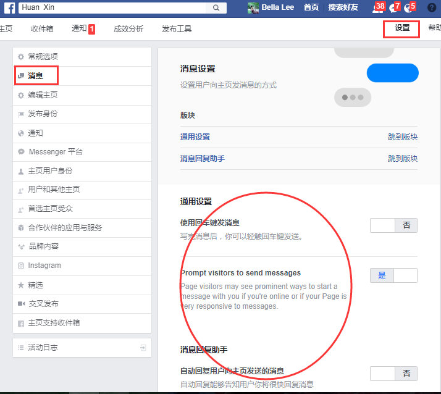Open Messenger icon with 7 badge
Viewport: 441px width, 394px height.
click(394, 7)
